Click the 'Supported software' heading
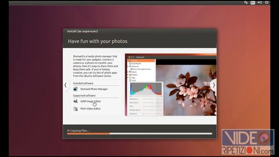This screenshot has width=279, height=157. click(x=84, y=96)
